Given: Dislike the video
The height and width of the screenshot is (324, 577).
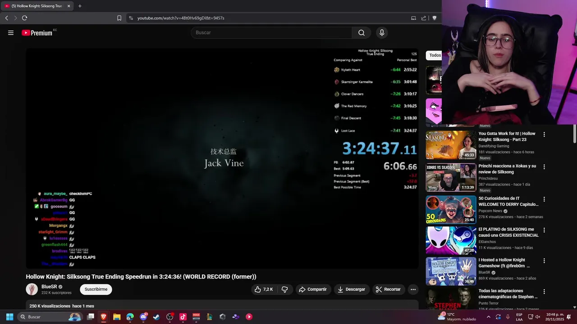Looking at the screenshot, I should pos(284,289).
